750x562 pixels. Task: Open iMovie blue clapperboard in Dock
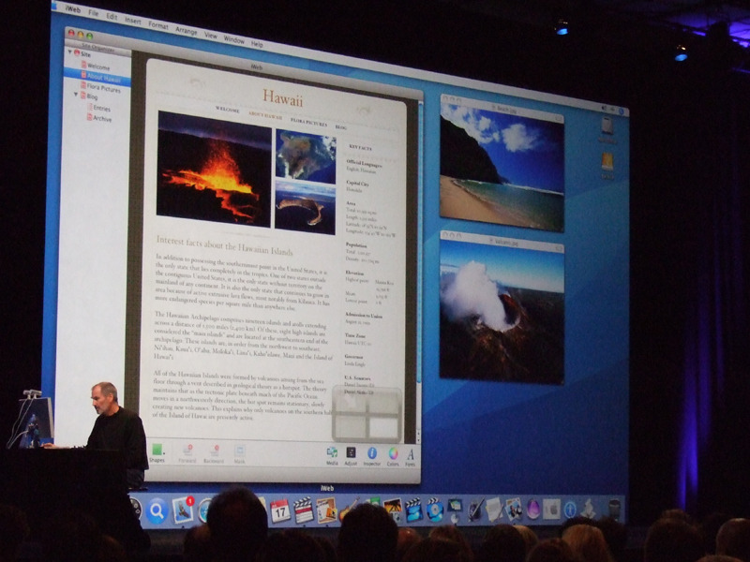(x=413, y=510)
